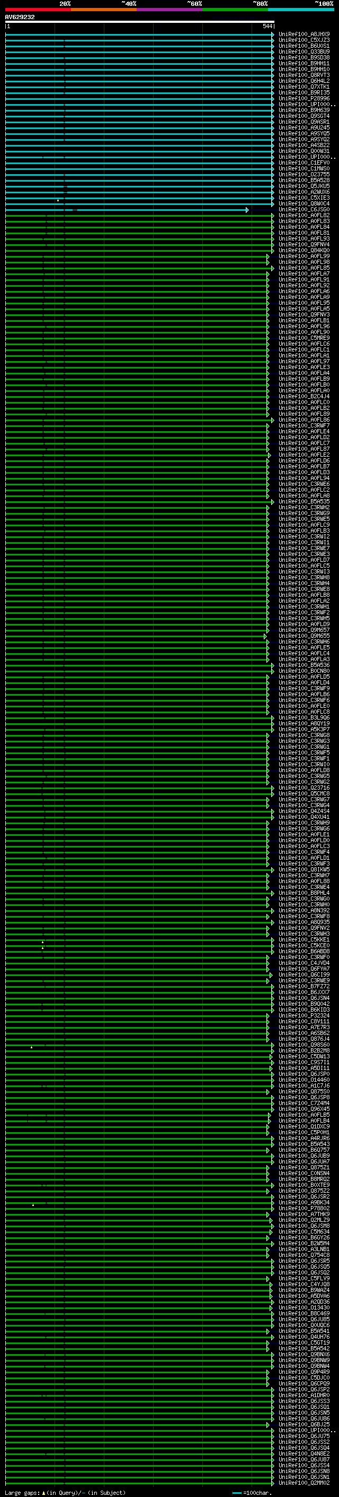Open hit UniRef100_A8JHX9
The image size is (339, 1497).
pos(304,35)
